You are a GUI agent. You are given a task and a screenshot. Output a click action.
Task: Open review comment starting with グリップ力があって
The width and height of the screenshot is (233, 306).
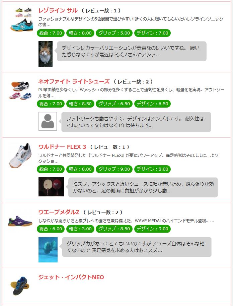(x=137, y=247)
